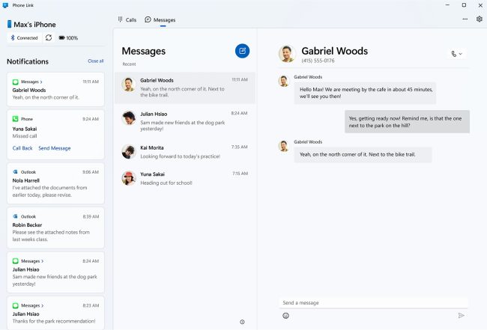
Task: Click the refresh sync icon
Action: coord(49,37)
